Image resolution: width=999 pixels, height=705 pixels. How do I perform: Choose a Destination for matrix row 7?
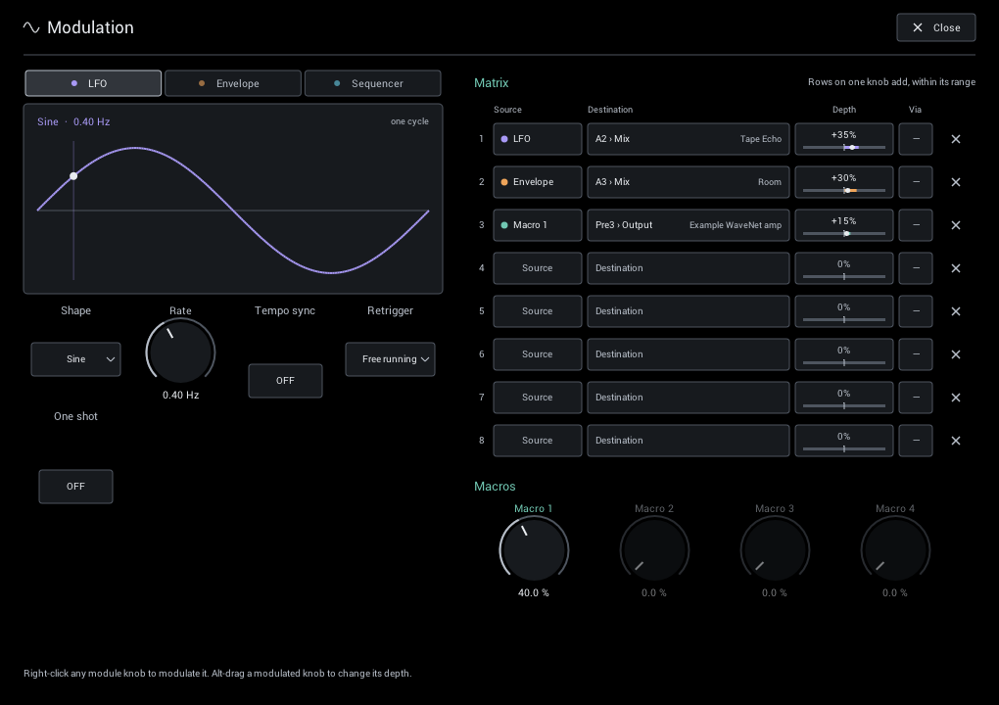[x=689, y=398]
